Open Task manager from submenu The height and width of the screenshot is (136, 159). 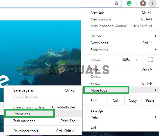tap(43, 121)
